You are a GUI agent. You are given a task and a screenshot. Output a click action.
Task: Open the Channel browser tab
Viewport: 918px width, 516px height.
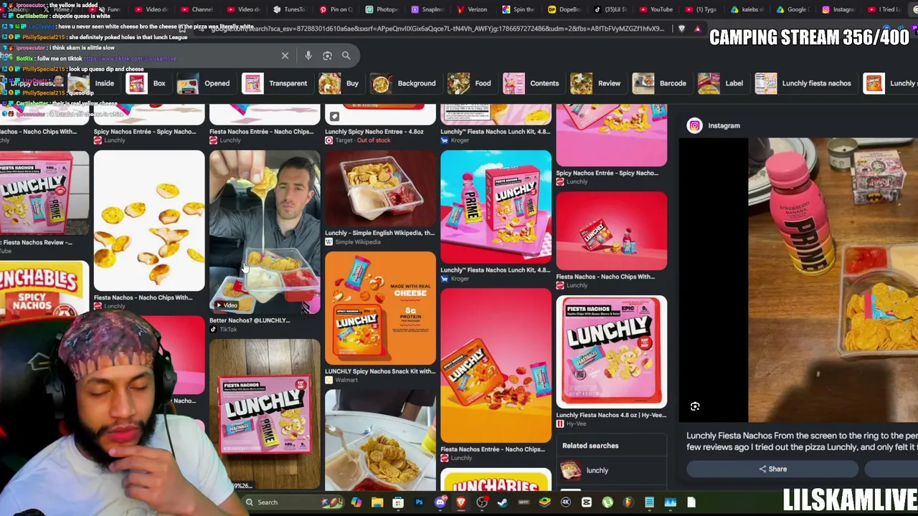(197, 9)
